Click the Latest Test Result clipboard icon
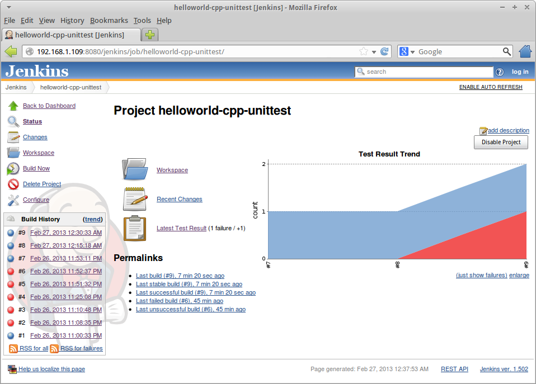Image resolution: width=536 pixels, height=384 pixels. click(x=135, y=228)
